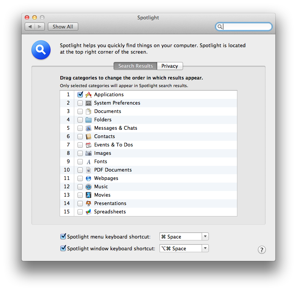Click the Events & To Dos calendar icon
The width and height of the screenshot is (297, 291).
[x=88, y=145]
